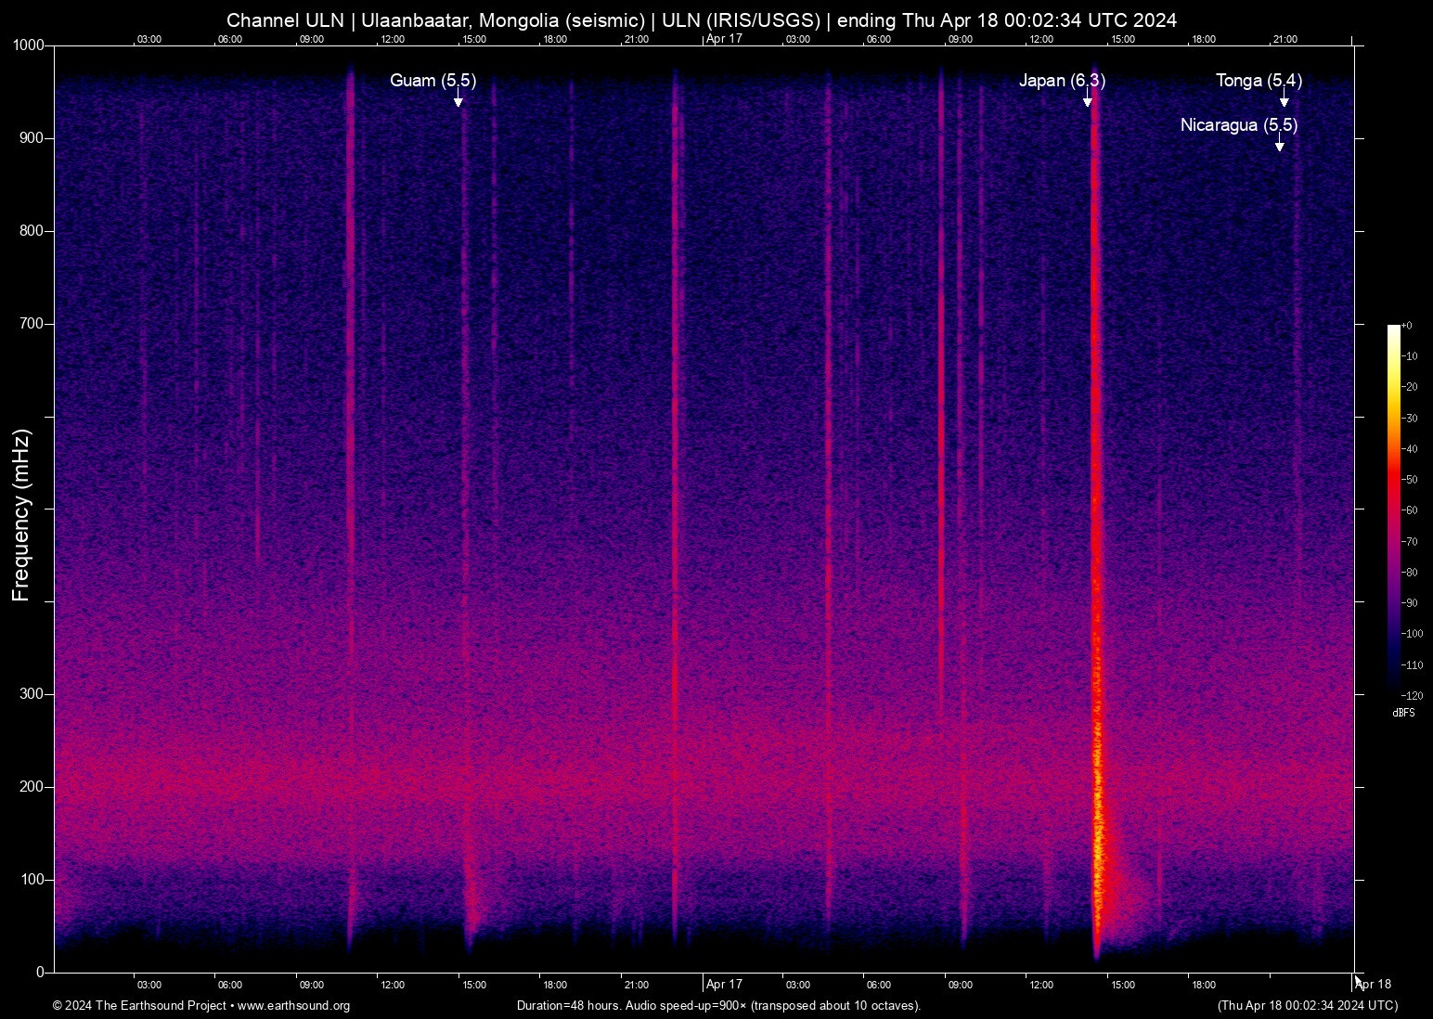
Task: Expand the Apr 18 date marker
Action: [1374, 985]
